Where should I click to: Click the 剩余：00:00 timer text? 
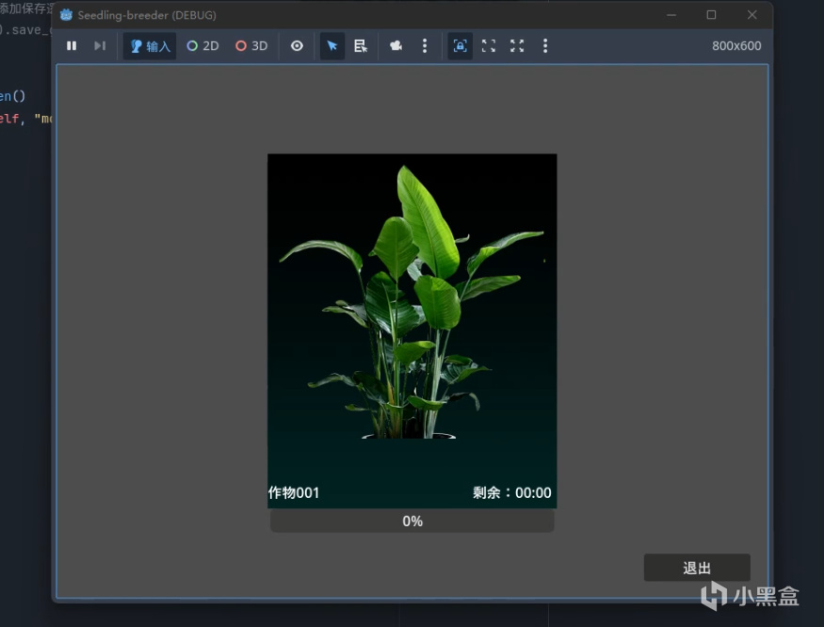point(512,492)
